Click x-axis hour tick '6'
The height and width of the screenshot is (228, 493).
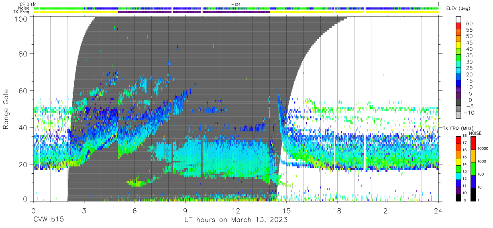point(134,211)
